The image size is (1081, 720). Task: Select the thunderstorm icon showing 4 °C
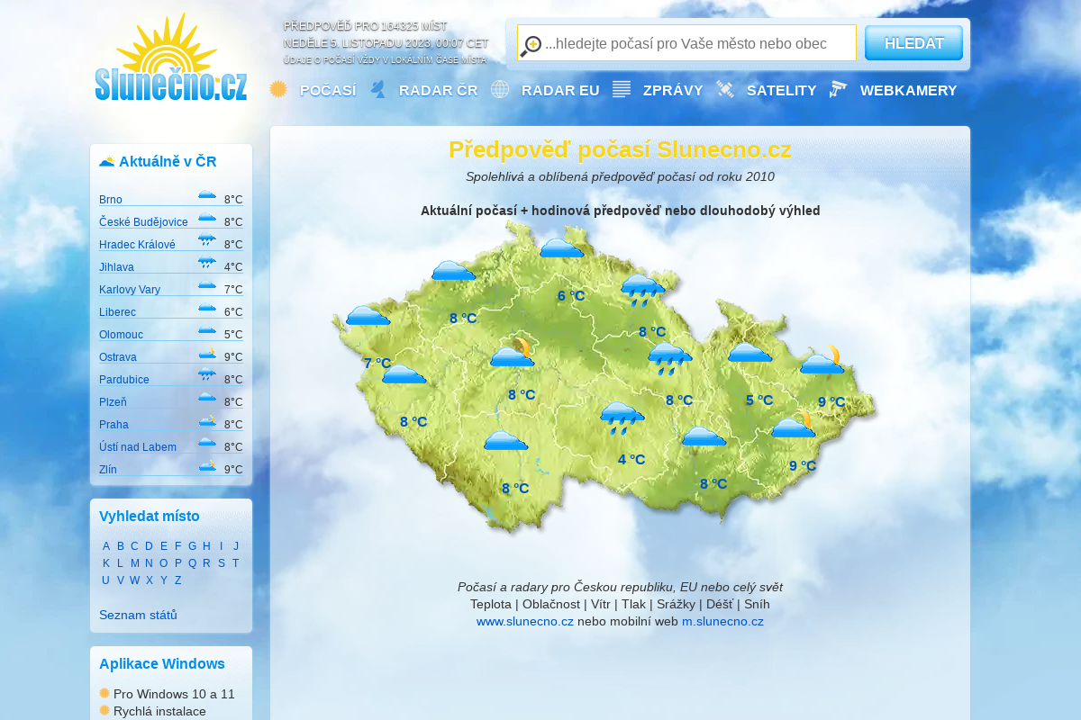[622, 415]
